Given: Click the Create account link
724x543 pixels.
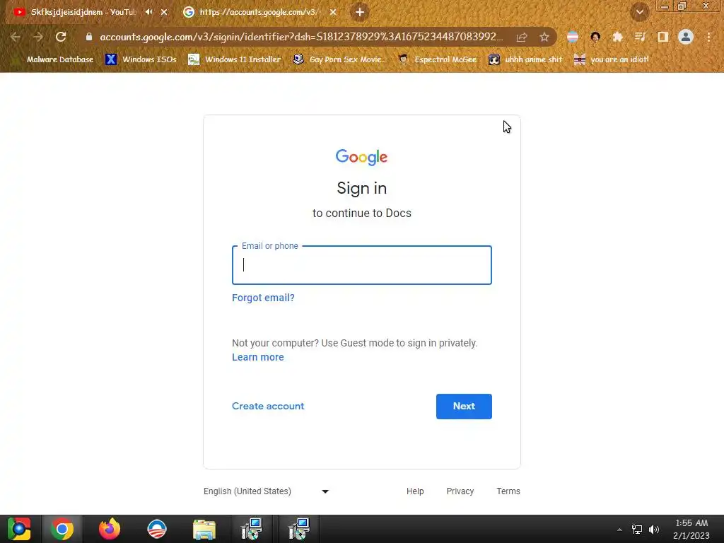Looking at the screenshot, I should point(268,407).
